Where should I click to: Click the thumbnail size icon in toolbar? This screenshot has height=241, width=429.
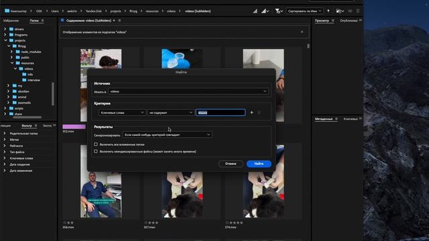pos(255,11)
